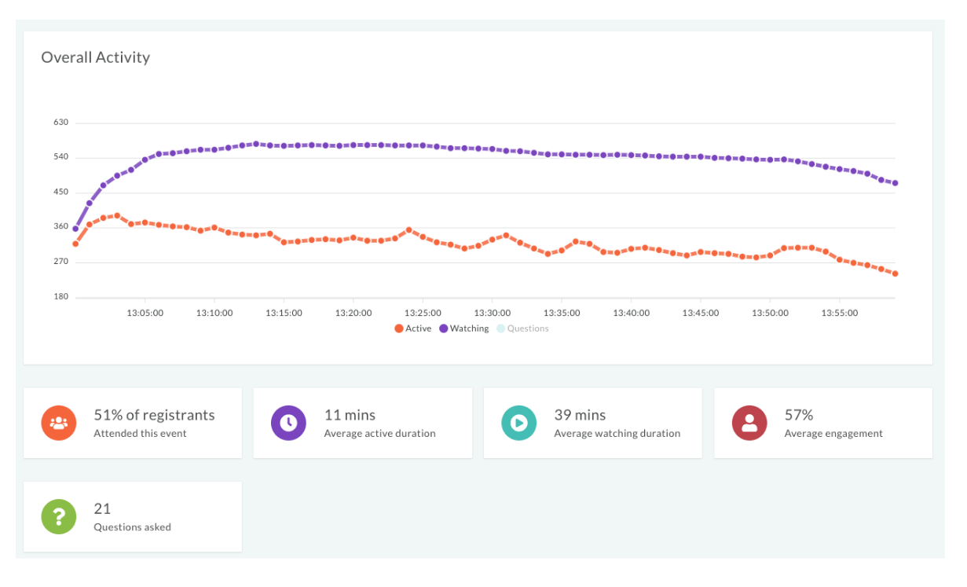
Task: Select the 11 mins average active duration card
Action: [x=362, y=422]
